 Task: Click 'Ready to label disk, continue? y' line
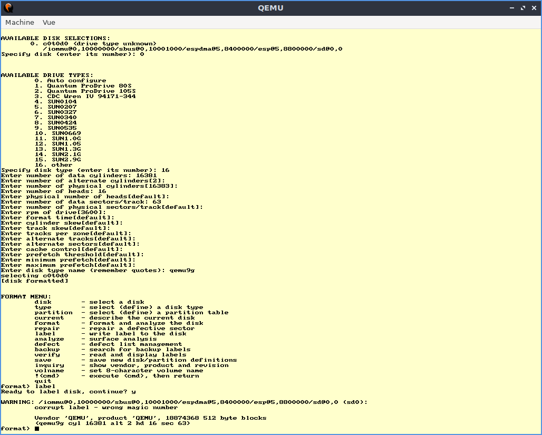coord(68,392)
